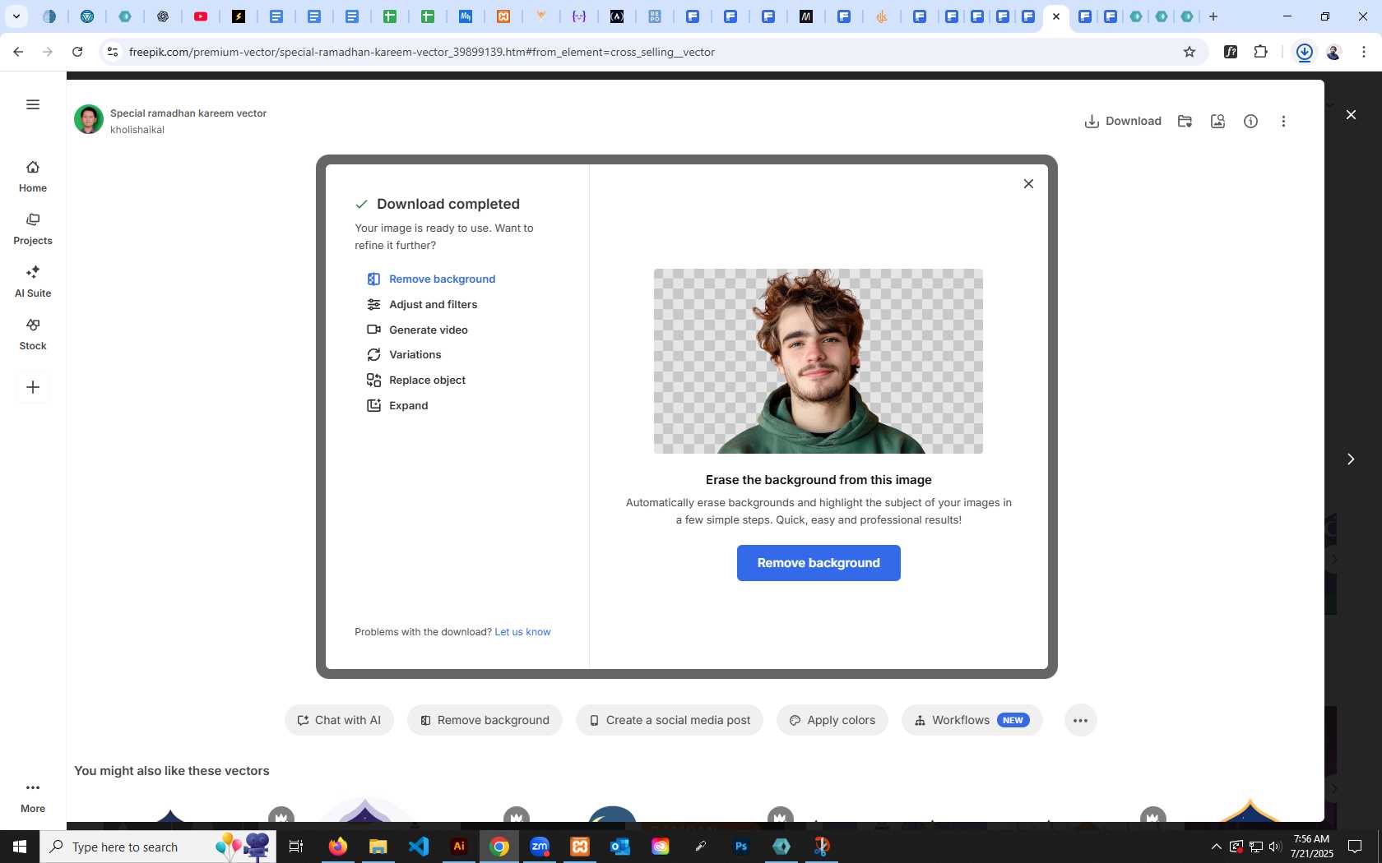Select Replace object option
1382x863 pixels.
[416, 381]
